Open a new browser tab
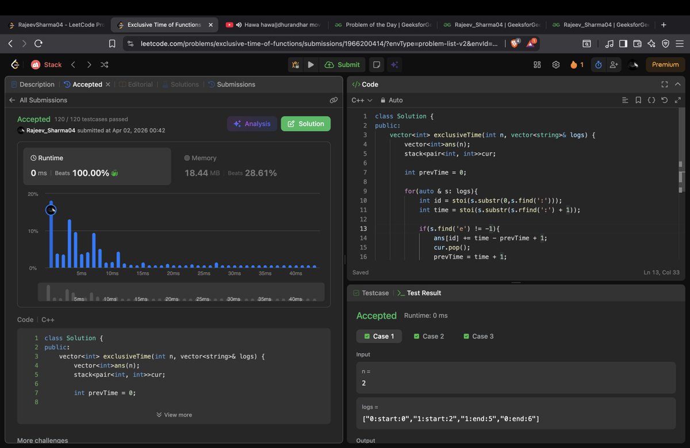 [664, 25]
